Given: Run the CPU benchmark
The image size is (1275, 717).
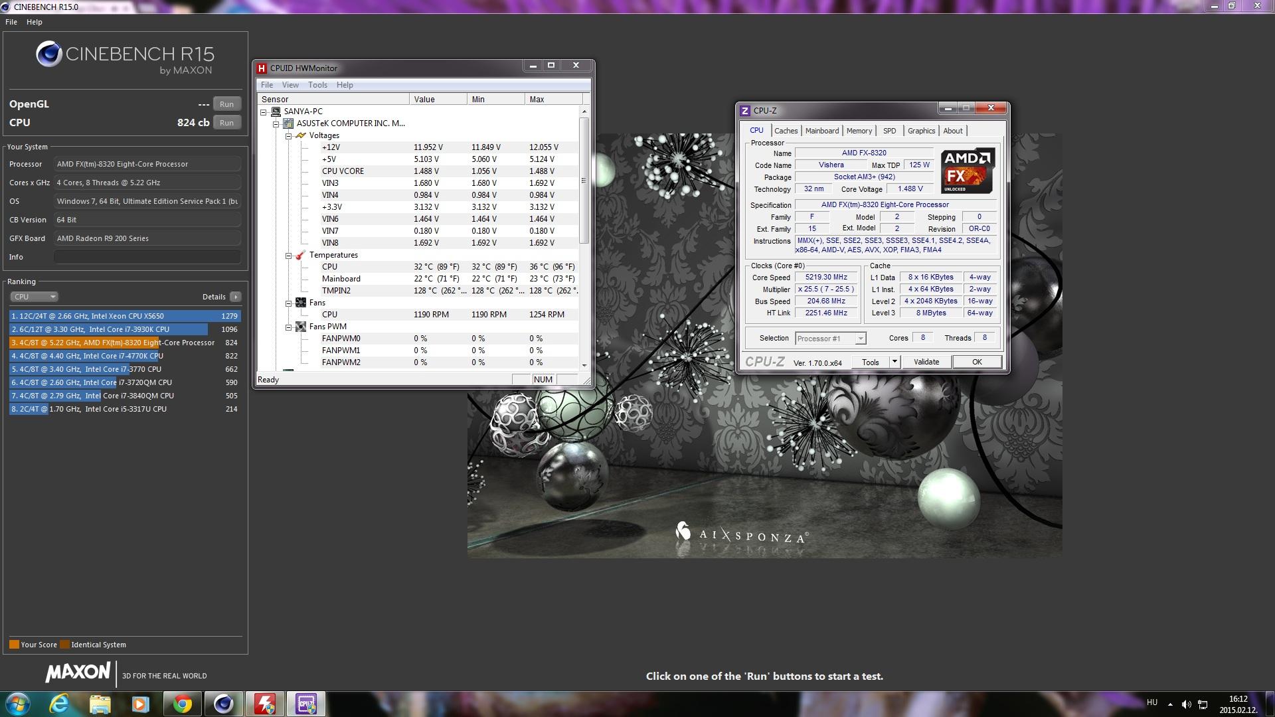Looking at the screenshot, I should click(226, 123).
